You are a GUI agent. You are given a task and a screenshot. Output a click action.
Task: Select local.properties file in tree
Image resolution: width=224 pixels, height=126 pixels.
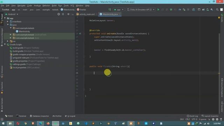pyautogui.click(x=25, y=68)
